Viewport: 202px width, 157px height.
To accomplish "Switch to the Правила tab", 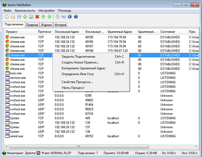I will 32,25.
